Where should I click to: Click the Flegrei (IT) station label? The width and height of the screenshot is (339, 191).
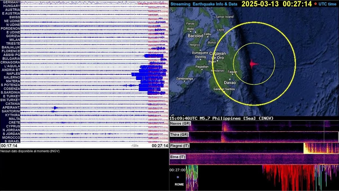point(180,146)
